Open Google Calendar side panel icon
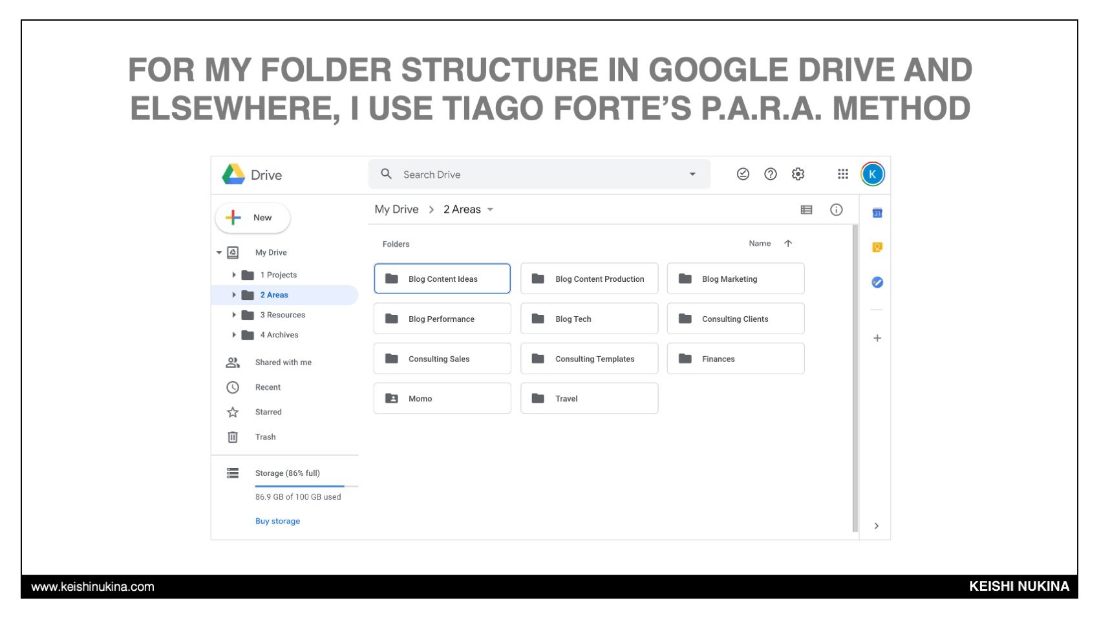Screen dimensions: 1099x618 pyautogui.click(x=877, y=213)
